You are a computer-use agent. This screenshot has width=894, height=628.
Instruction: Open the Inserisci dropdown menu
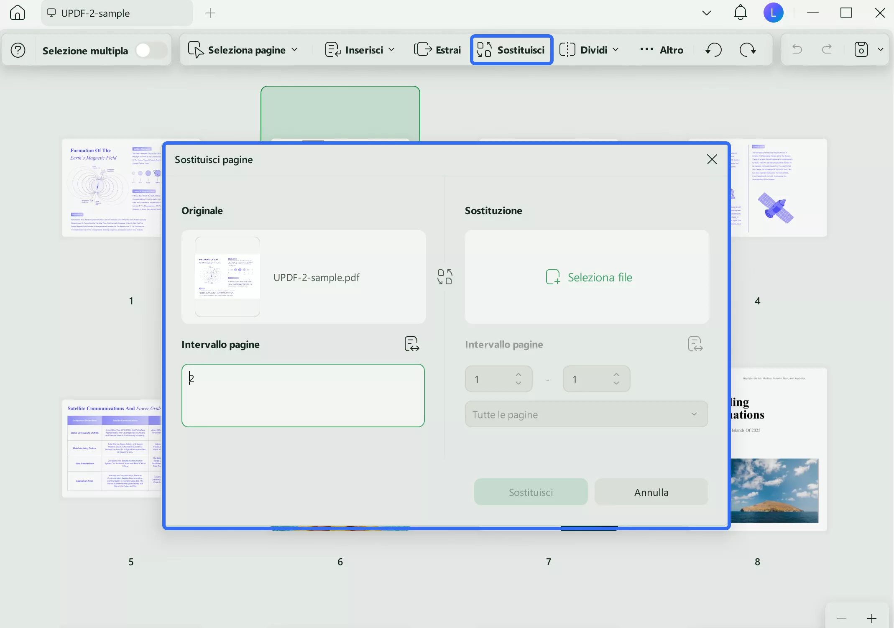pos(360,50)
